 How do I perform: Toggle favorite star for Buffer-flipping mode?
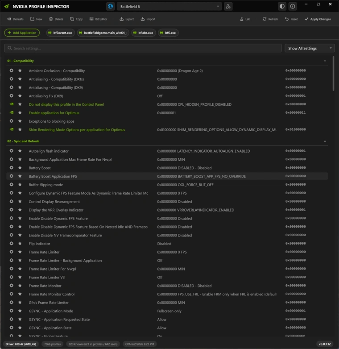pos(20,184)
